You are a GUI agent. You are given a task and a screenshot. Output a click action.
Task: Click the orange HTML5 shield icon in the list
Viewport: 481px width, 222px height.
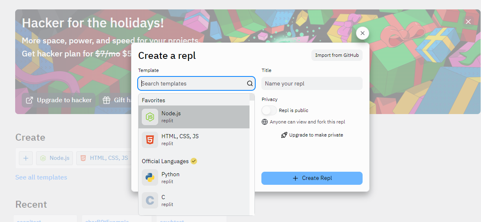tap(150, 140)
